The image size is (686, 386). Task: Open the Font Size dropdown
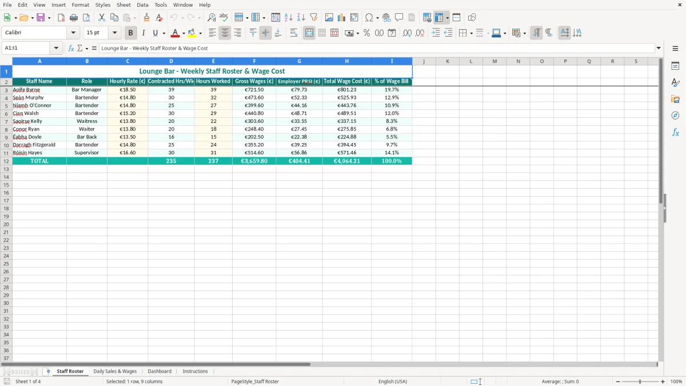coord(114,33)
